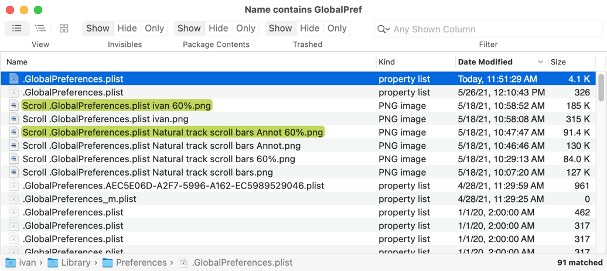
Task: Select .GlobalPreferences_m.plist file
Action: coord(80,199)
